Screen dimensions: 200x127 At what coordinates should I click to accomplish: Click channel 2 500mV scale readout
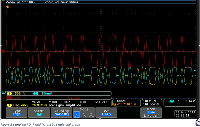click(x=46, y=94)
